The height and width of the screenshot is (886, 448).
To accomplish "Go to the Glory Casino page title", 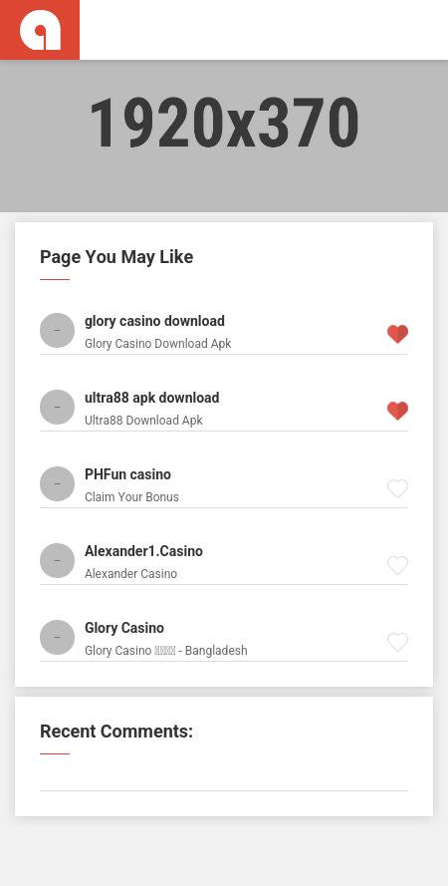I will pos(124,628).
